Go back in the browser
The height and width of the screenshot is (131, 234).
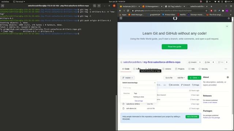point(120,11)
